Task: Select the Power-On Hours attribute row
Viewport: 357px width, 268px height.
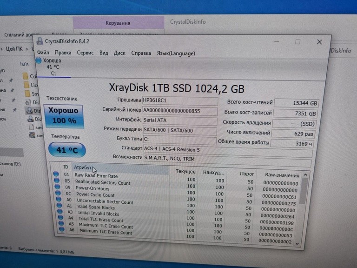Action: [x=177, y=191]
